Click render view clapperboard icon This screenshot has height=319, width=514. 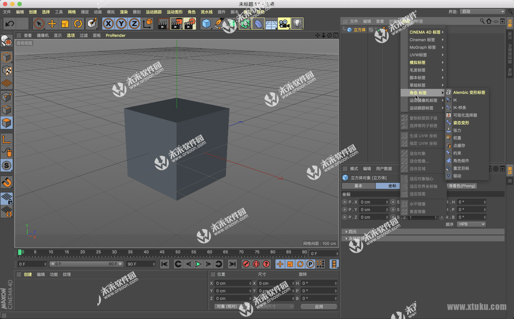(x=163, y=24)
